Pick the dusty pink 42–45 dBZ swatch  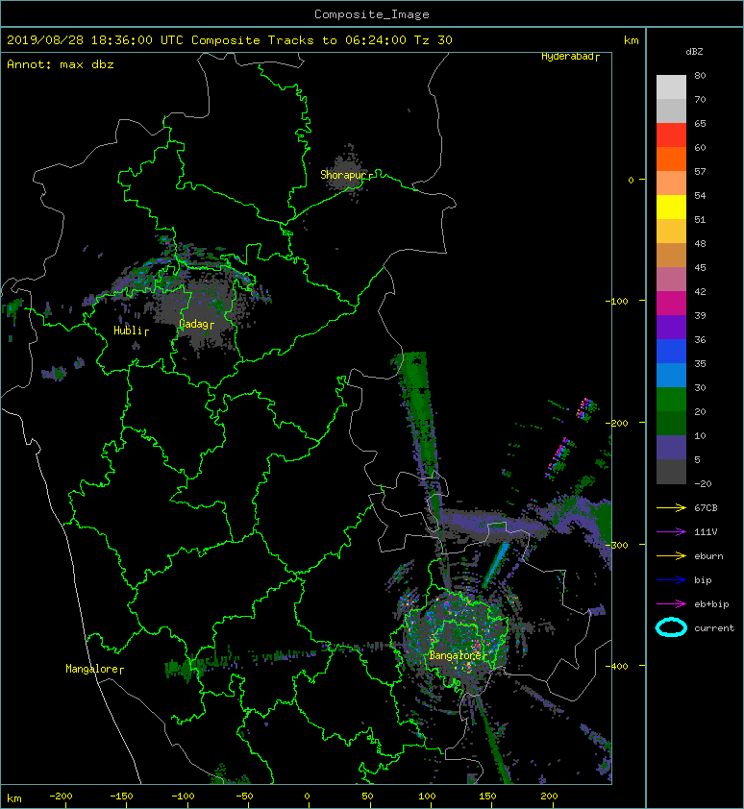point(671,280)
